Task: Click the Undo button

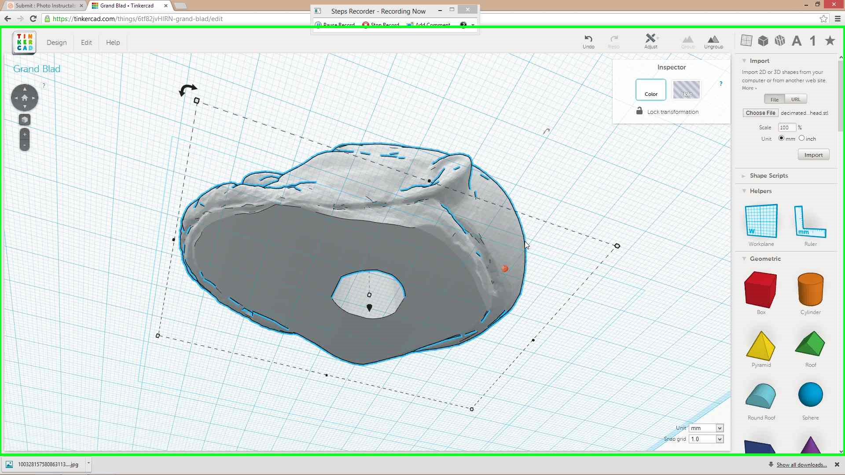Action: click(588, 42)
